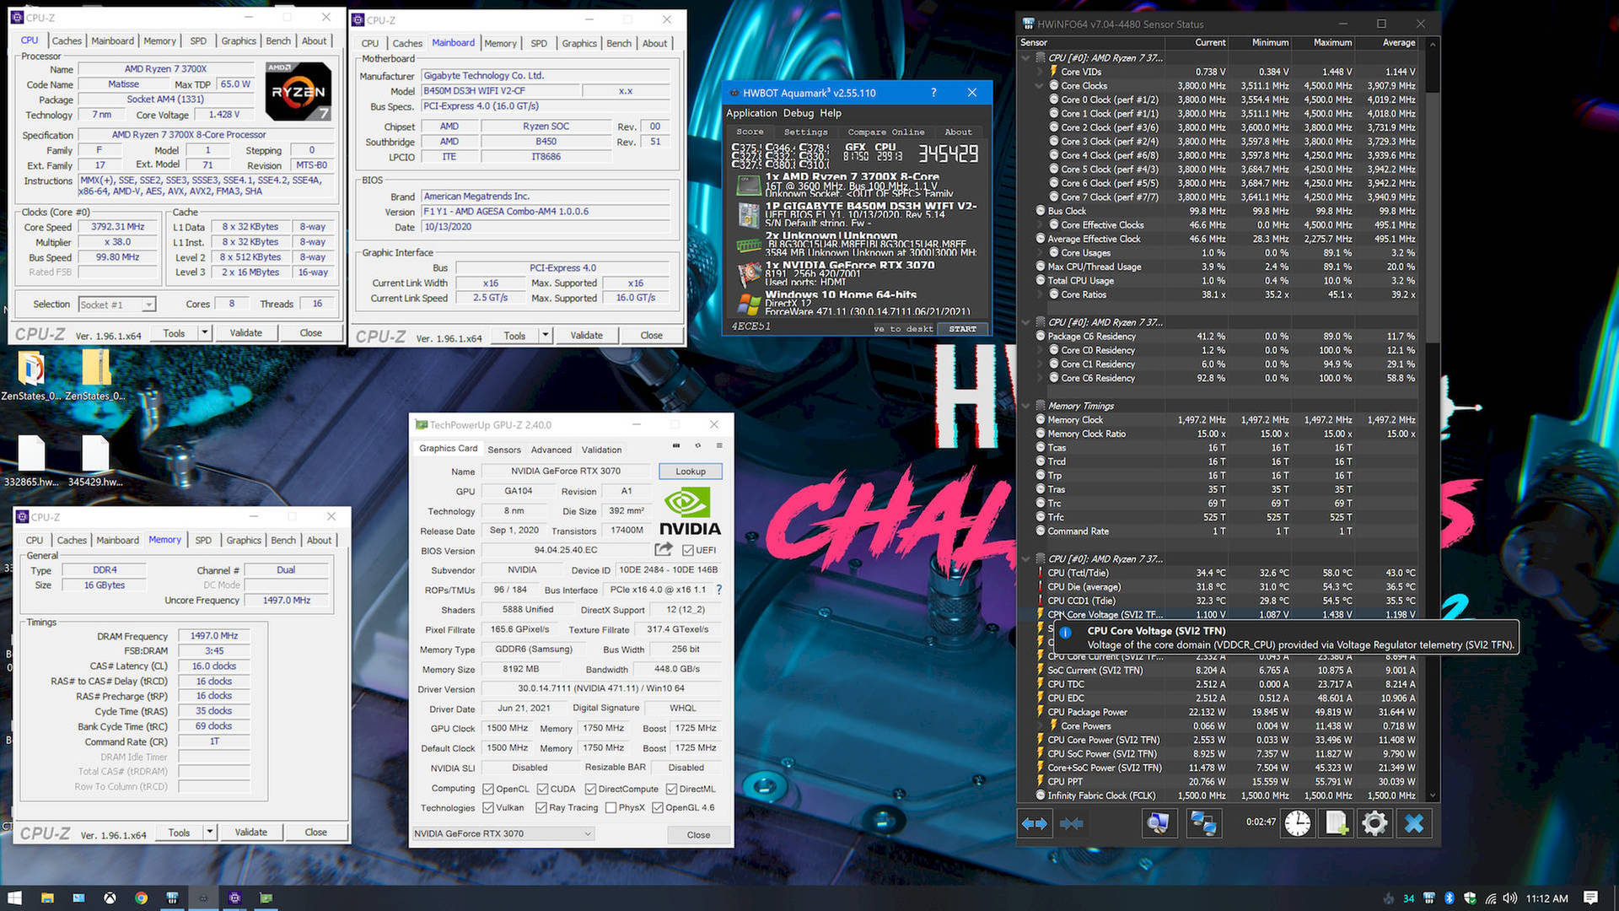Toggle DirectCompute checkbox in GPU-Z

590,789
